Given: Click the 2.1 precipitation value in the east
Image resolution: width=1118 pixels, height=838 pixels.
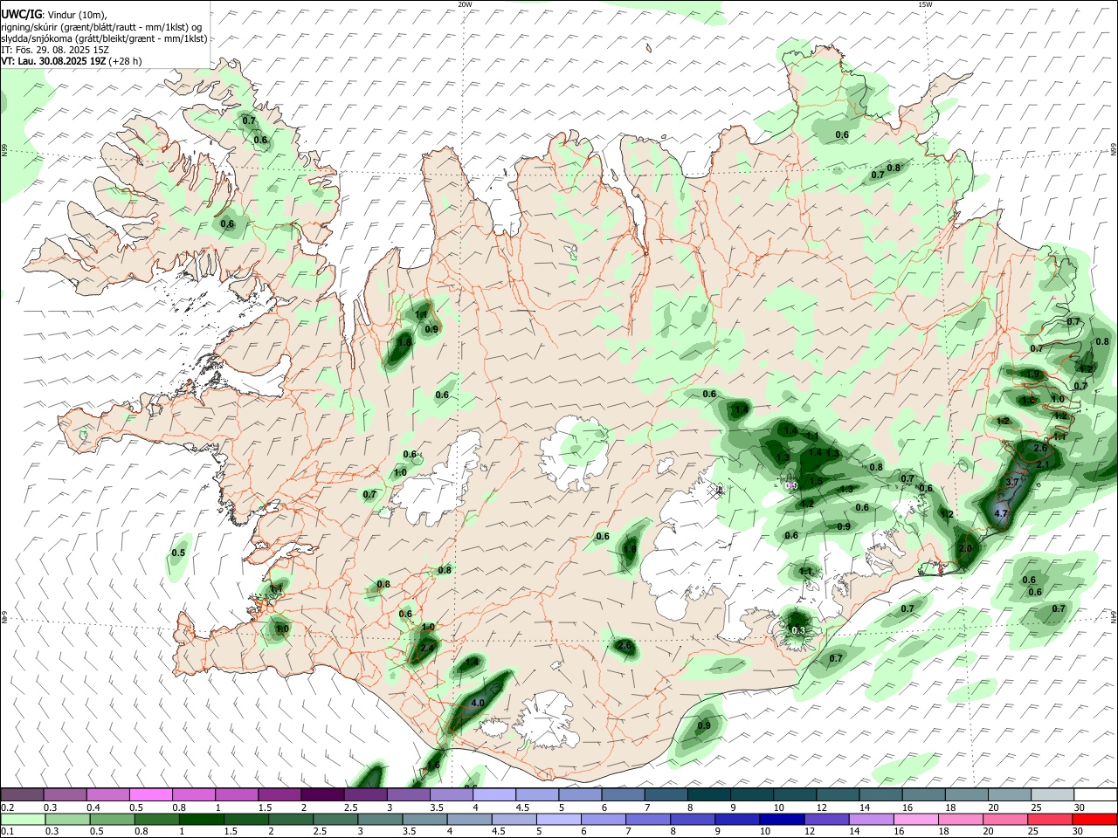Looking at the screenshot, I should click(x=1042, y=465).
